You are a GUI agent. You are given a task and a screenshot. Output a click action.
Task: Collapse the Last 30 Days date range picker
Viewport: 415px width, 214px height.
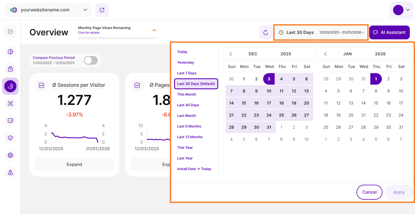pyautogui.click(x=321, y=32)
